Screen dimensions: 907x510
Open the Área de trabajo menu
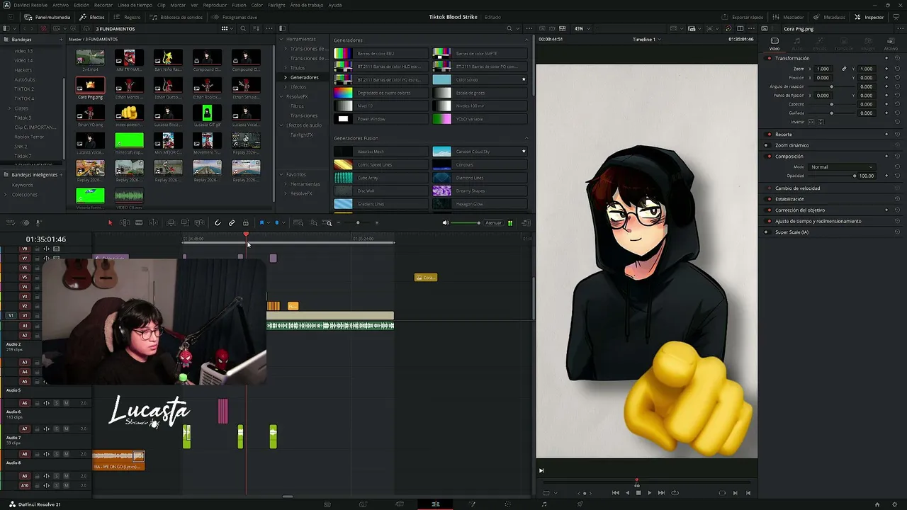[305, 5]
